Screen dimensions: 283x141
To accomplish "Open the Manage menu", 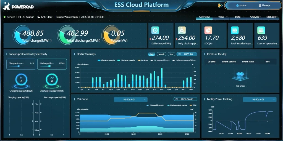I will point(272,17).
